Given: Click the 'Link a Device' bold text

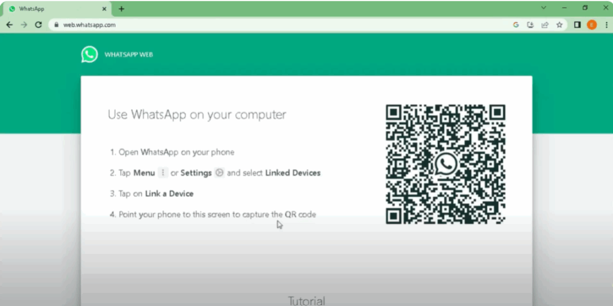Looking at the screenshot, I should (169, 193).
